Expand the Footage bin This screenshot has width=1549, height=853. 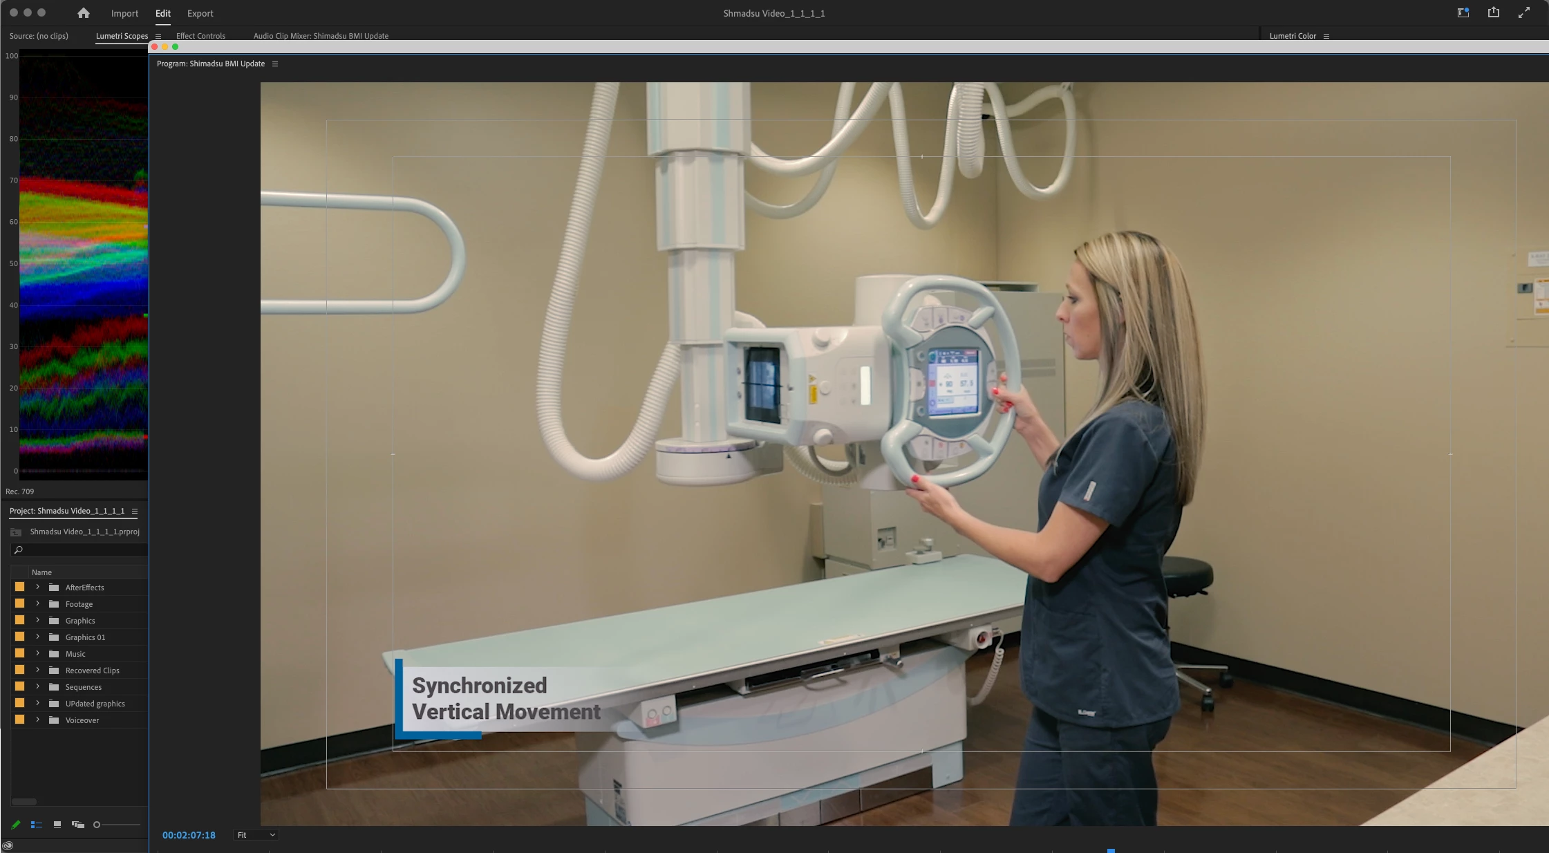coord(38,603)
